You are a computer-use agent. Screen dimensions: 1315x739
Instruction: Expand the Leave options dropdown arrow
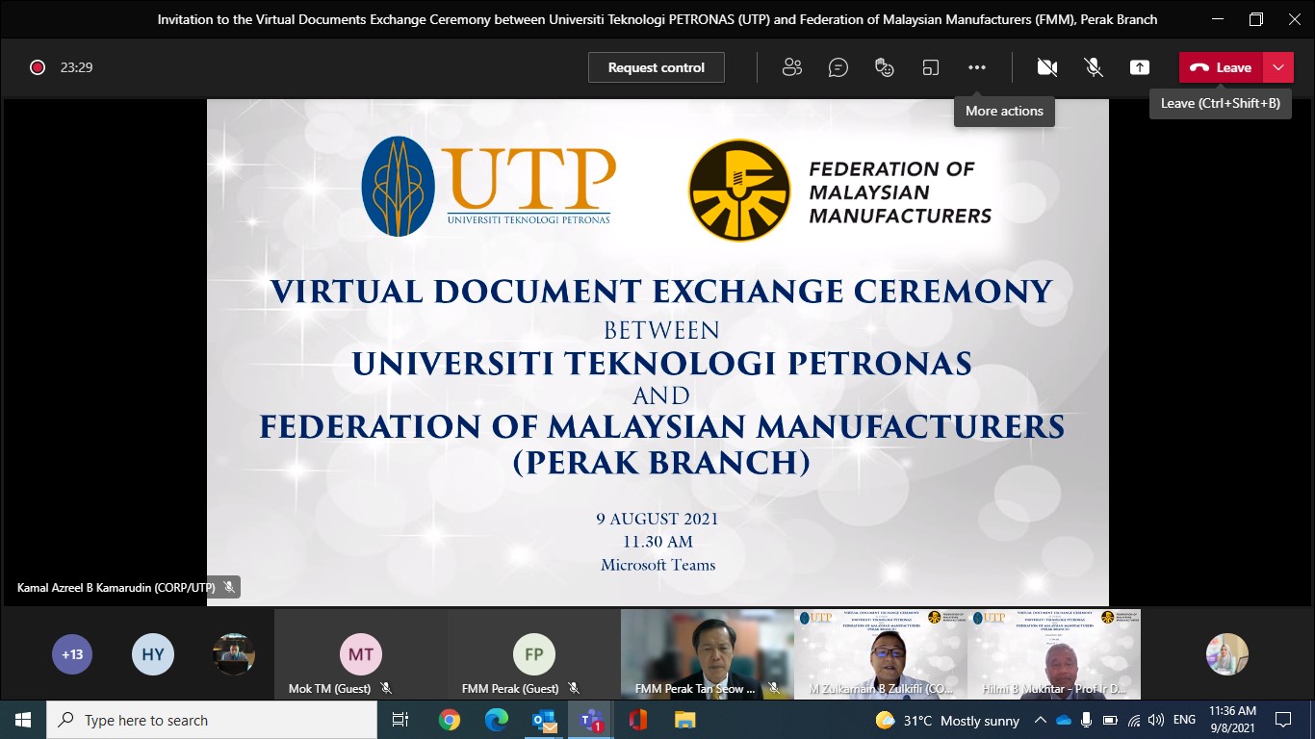click(x=1278, y=67)
